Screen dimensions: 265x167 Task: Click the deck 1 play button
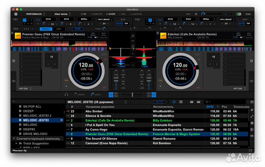pyautogui.click(x=66, y=86)
